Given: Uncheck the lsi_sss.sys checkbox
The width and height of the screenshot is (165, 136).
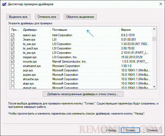Looking at the screenshot, I should tap(13, 53).
